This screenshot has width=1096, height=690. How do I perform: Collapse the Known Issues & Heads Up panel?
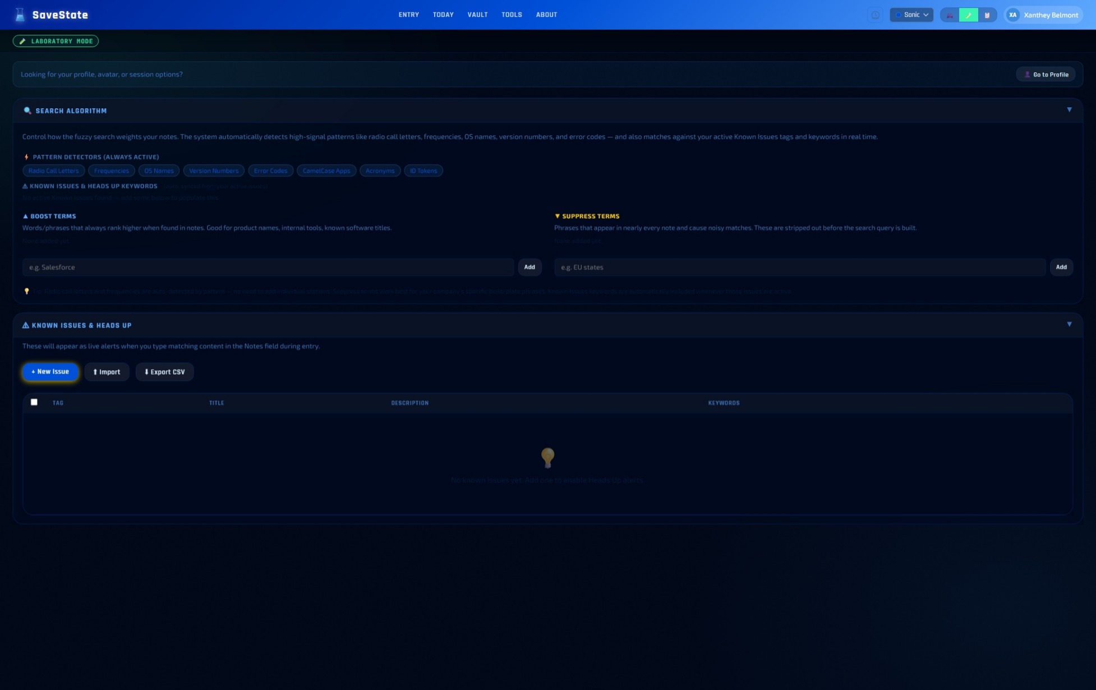coord(1069,324)
